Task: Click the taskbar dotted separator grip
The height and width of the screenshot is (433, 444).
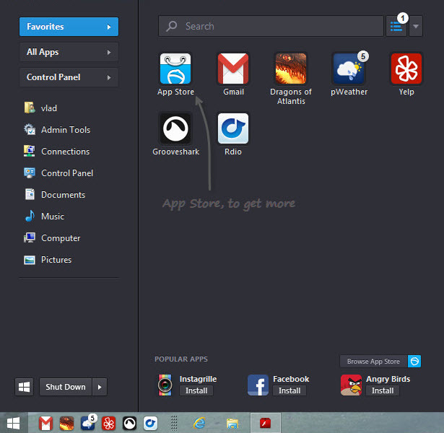Action: click(x=174, y=424)
